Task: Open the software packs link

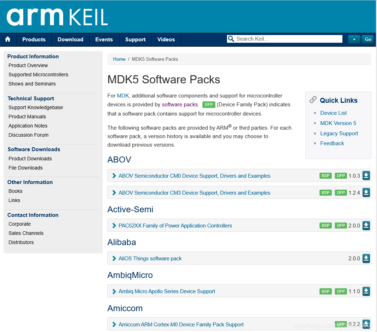Action: point(180,105)
